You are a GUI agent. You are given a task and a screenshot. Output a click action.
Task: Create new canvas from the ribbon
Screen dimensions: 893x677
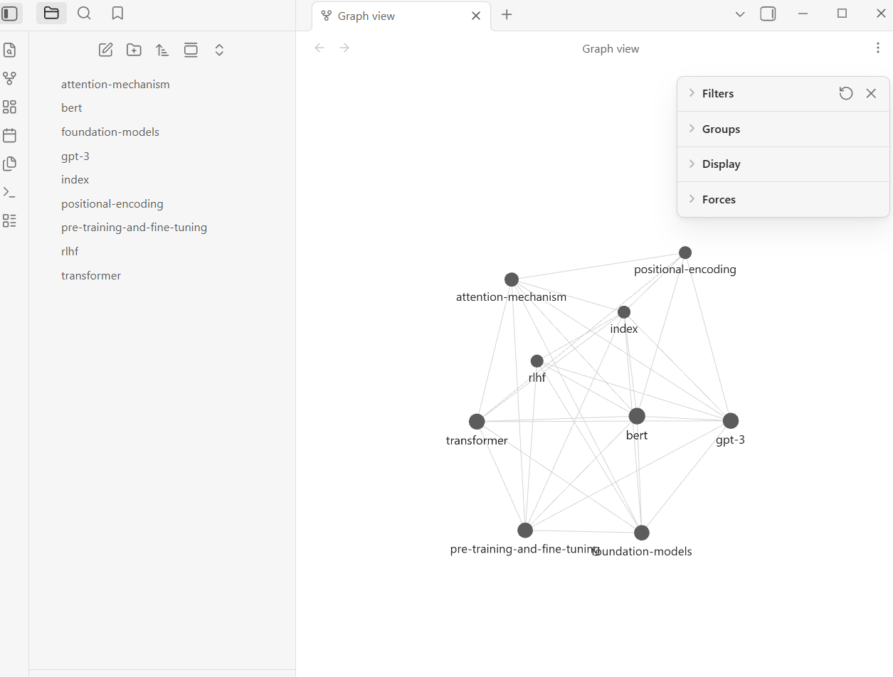click(x=9, y=107)
